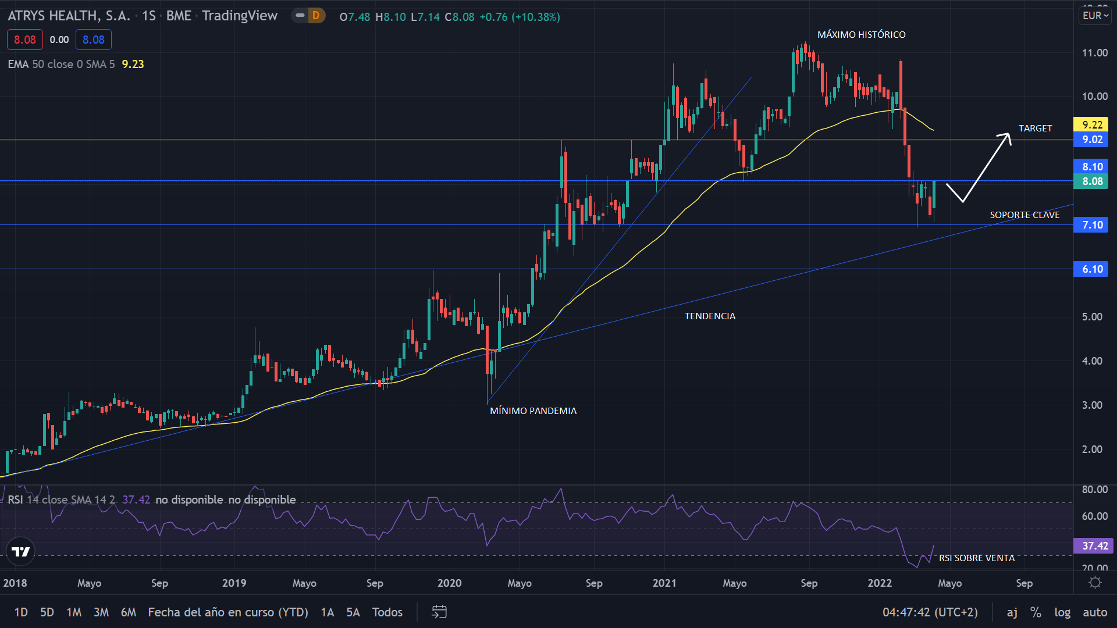This screenshot has width=1117, height=628.
Task: Click the blue buy price 8.08 box
Action: [93, 40]
